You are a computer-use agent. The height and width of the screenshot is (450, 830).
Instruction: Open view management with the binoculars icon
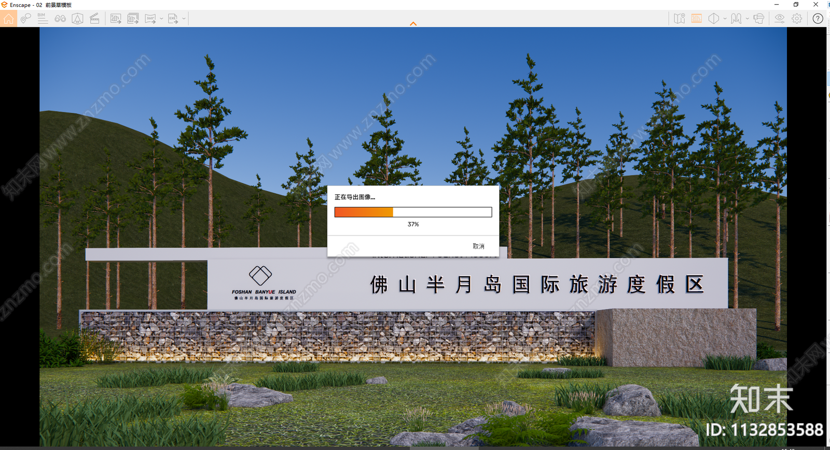tap(60, 19)
